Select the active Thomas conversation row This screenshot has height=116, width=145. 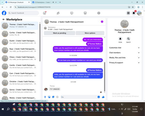19,26
